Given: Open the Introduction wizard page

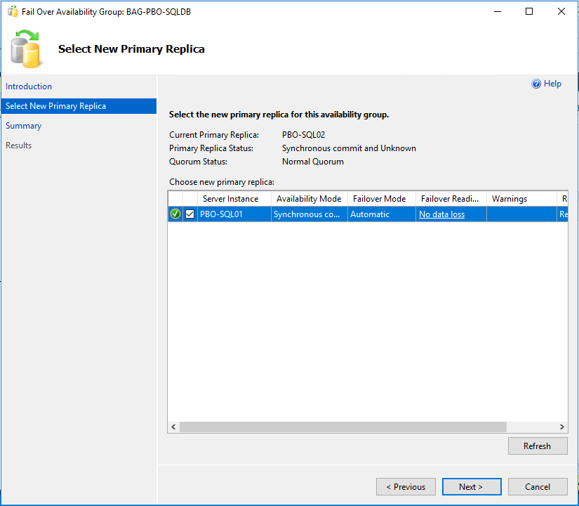Looking at the screenshot, I should pyautogui.click(x=29, y=86).
